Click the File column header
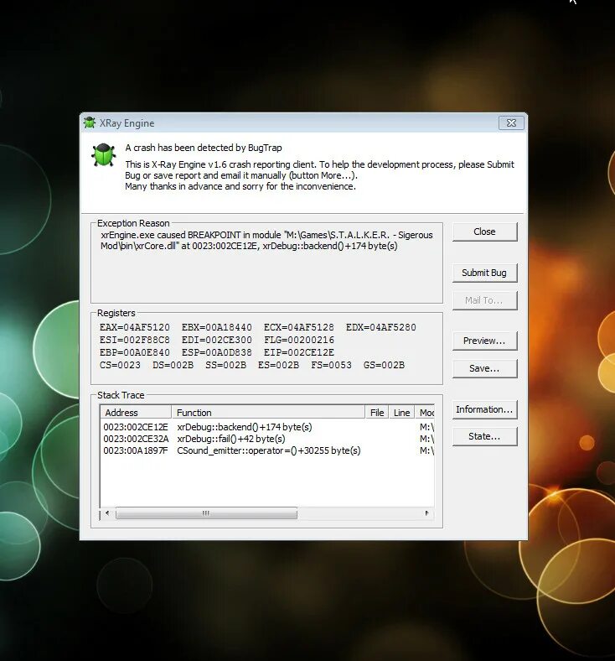Image resolution: width=615 pixels, height=661 pixels. click(x=377, y=412)
